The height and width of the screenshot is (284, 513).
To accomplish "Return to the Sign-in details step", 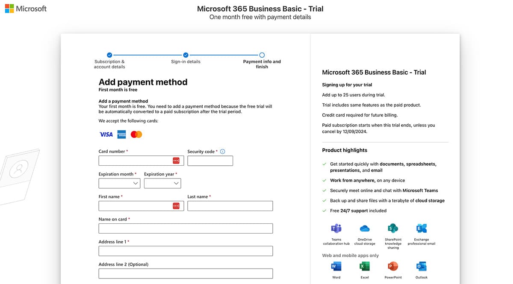I will (186, 55).
